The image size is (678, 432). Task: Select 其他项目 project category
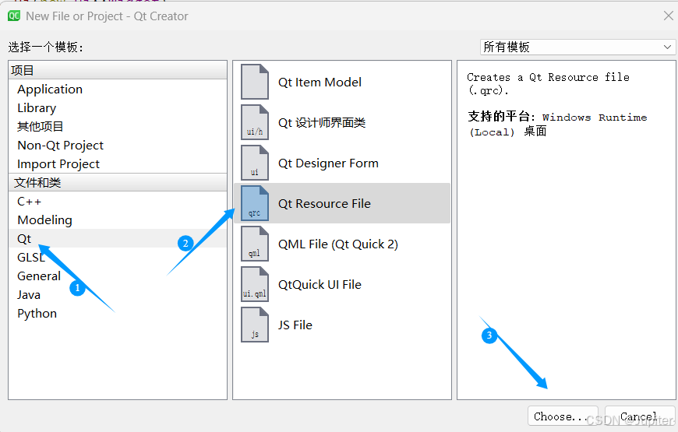coord(118,127)
